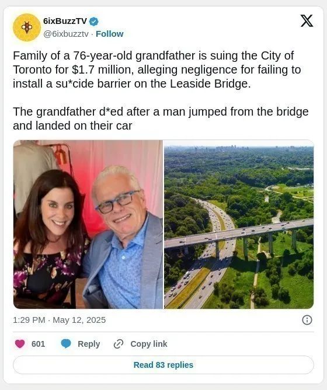Screen dimensions: 327x390
Task: Click the blue reply speech bubble icon
Action: tap(66, 344)
